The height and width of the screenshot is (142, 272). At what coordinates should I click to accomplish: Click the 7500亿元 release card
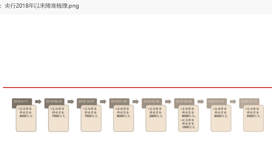click(x=91, y=118)
